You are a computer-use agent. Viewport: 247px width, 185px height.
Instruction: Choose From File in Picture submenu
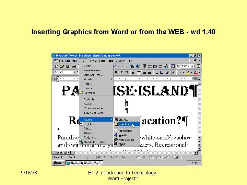pyautogui.click(x=127, y=124)
